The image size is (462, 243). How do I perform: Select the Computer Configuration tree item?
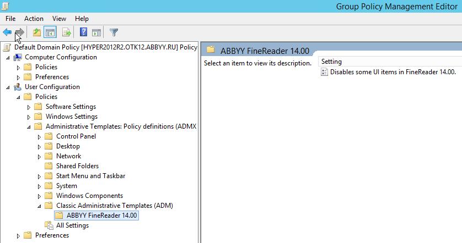point(61,57)
